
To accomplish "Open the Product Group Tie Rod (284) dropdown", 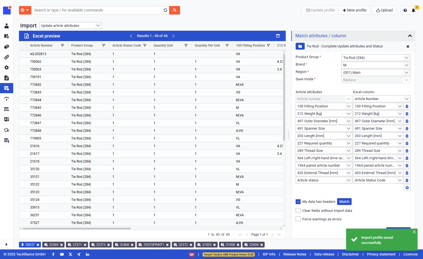I will click(376, 58).
